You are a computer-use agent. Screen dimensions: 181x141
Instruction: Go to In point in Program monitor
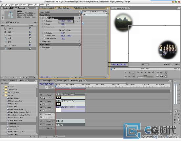pyautogui.click(x=126, y=76)
